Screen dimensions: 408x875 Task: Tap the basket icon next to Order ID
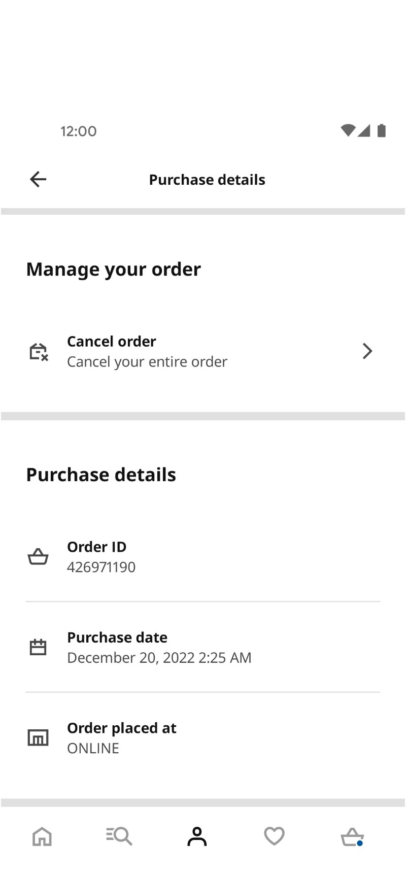pos(38,556)
